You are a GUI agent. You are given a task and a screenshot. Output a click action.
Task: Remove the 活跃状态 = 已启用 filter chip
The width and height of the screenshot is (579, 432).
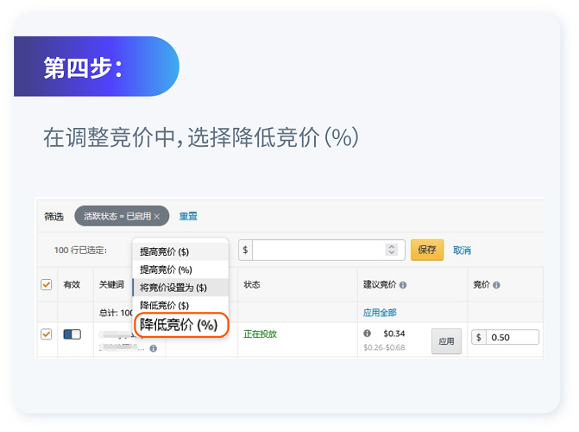(x=157, y=216)
